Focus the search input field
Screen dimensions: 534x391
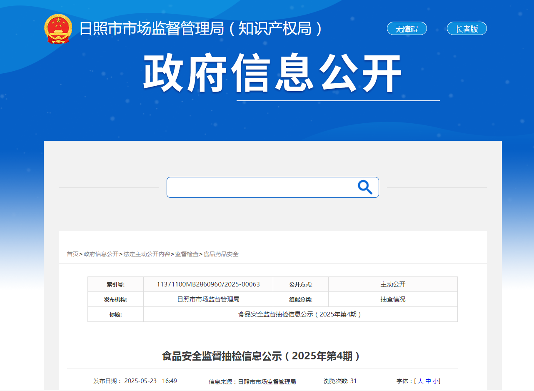pos(273,187)
